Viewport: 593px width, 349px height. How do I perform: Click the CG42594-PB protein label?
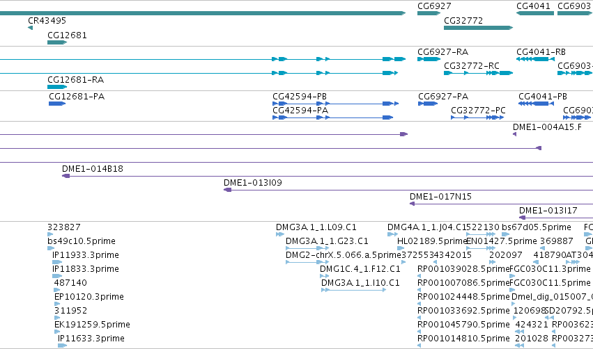(x=300, y=96)
